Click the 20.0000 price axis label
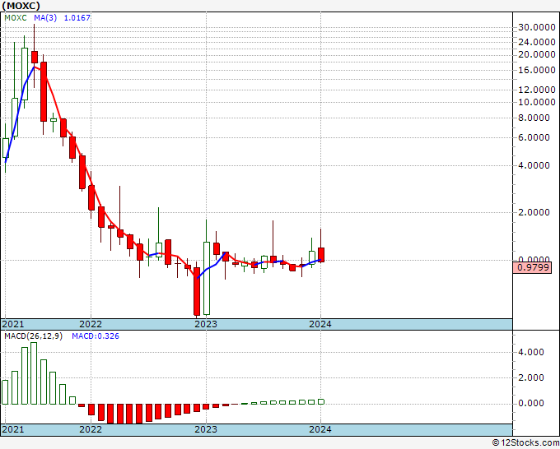 pos(537,55)
